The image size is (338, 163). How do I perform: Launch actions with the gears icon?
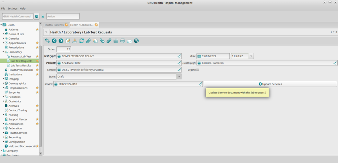pyautogui.click(x=102, y=41)
